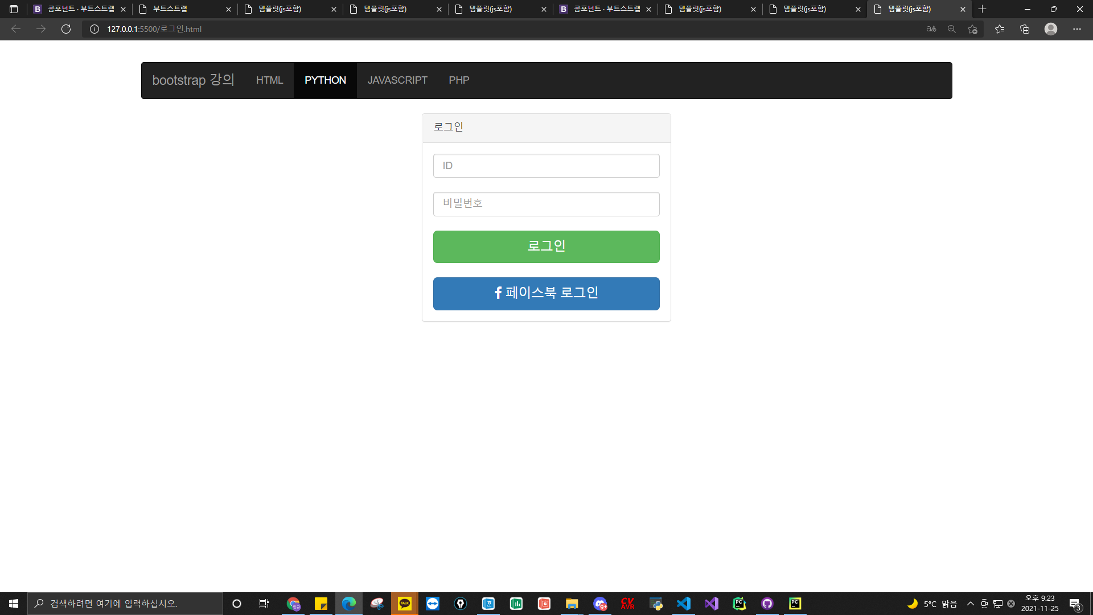The height and width of the screenshot is (615, 1093).
Task: Open the browser profile avatar
Action: pos(1051,29)
